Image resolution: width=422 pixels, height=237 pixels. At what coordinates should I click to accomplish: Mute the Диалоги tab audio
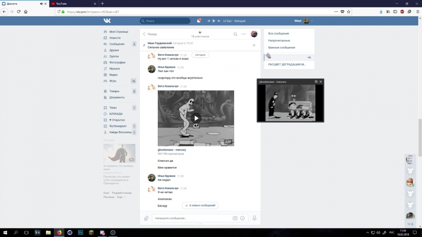click(42, 4)
